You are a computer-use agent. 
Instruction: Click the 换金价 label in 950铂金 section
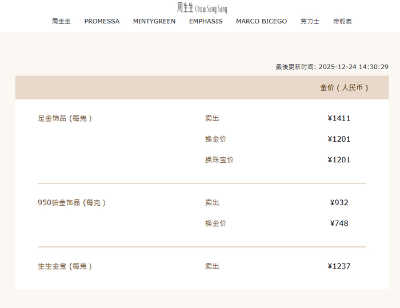click(x=215, y=223)
